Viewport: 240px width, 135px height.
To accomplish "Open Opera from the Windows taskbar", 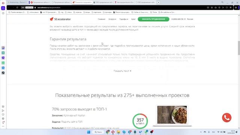I will pos(113,132).
